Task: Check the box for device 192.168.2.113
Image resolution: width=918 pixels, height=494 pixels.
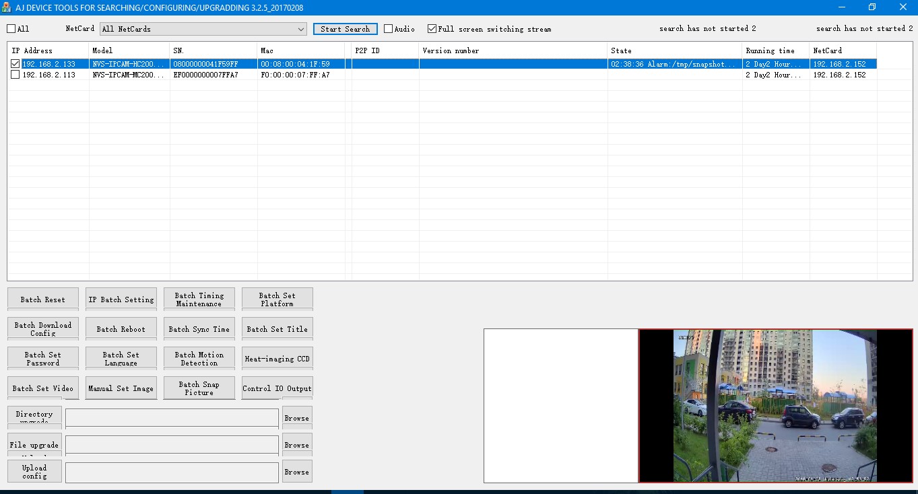Action: point(15,75)
